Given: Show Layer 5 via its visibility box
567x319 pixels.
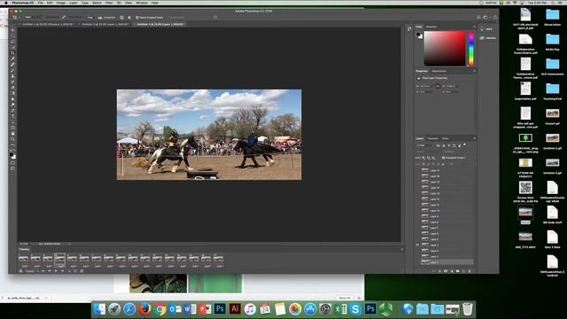Looking at the screenshot, I should coord(417,239).
